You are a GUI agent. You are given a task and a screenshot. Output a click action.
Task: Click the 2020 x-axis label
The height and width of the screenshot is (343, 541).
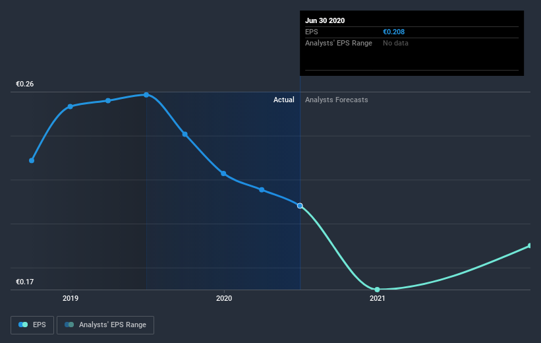tap(224, 298)
